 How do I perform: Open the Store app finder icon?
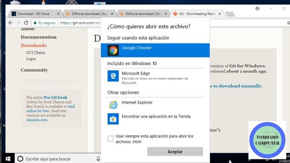(x=113, y=119)
